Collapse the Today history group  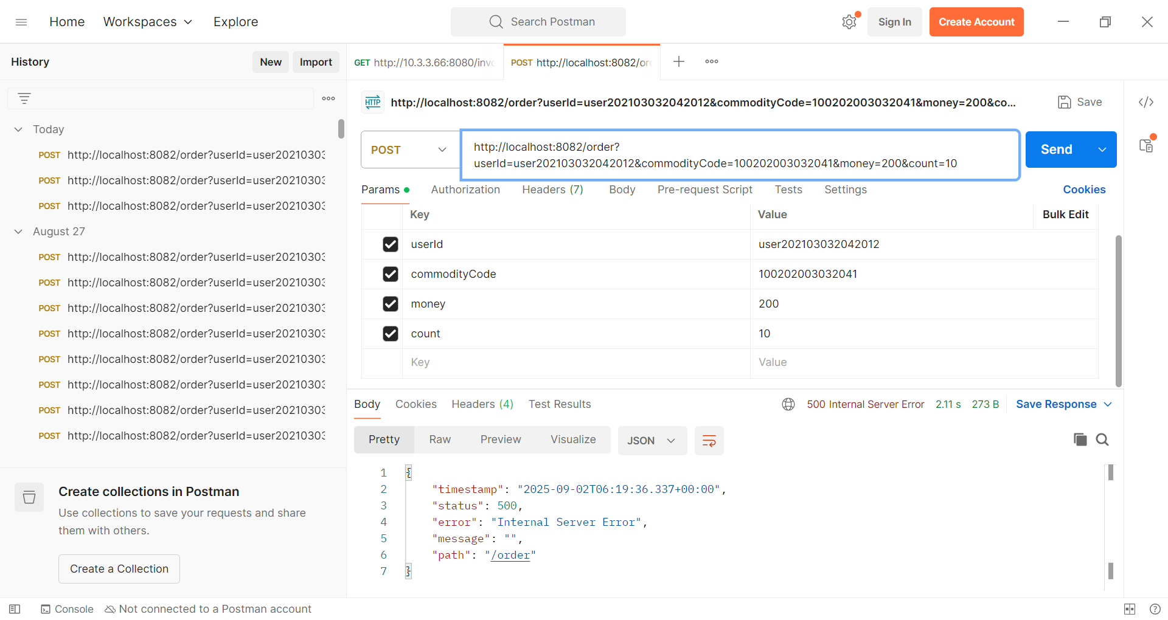(x=18, y=129)
